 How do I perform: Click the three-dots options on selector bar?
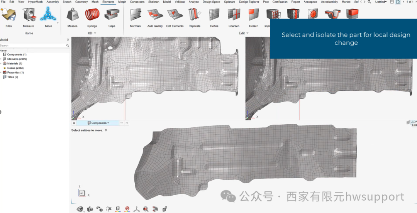coord(122,123)
